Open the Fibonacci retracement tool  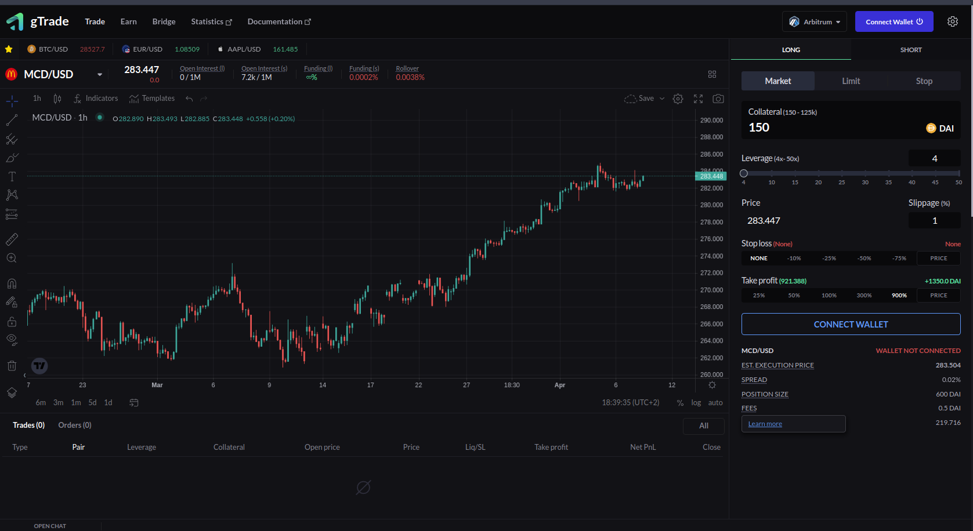click(x=12, y=139)
